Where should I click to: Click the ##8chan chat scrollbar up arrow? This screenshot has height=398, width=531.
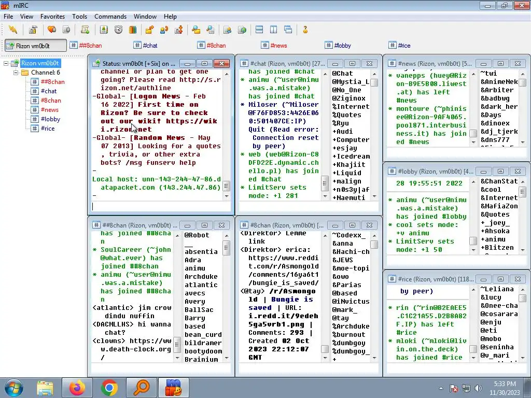click(177, 236)
